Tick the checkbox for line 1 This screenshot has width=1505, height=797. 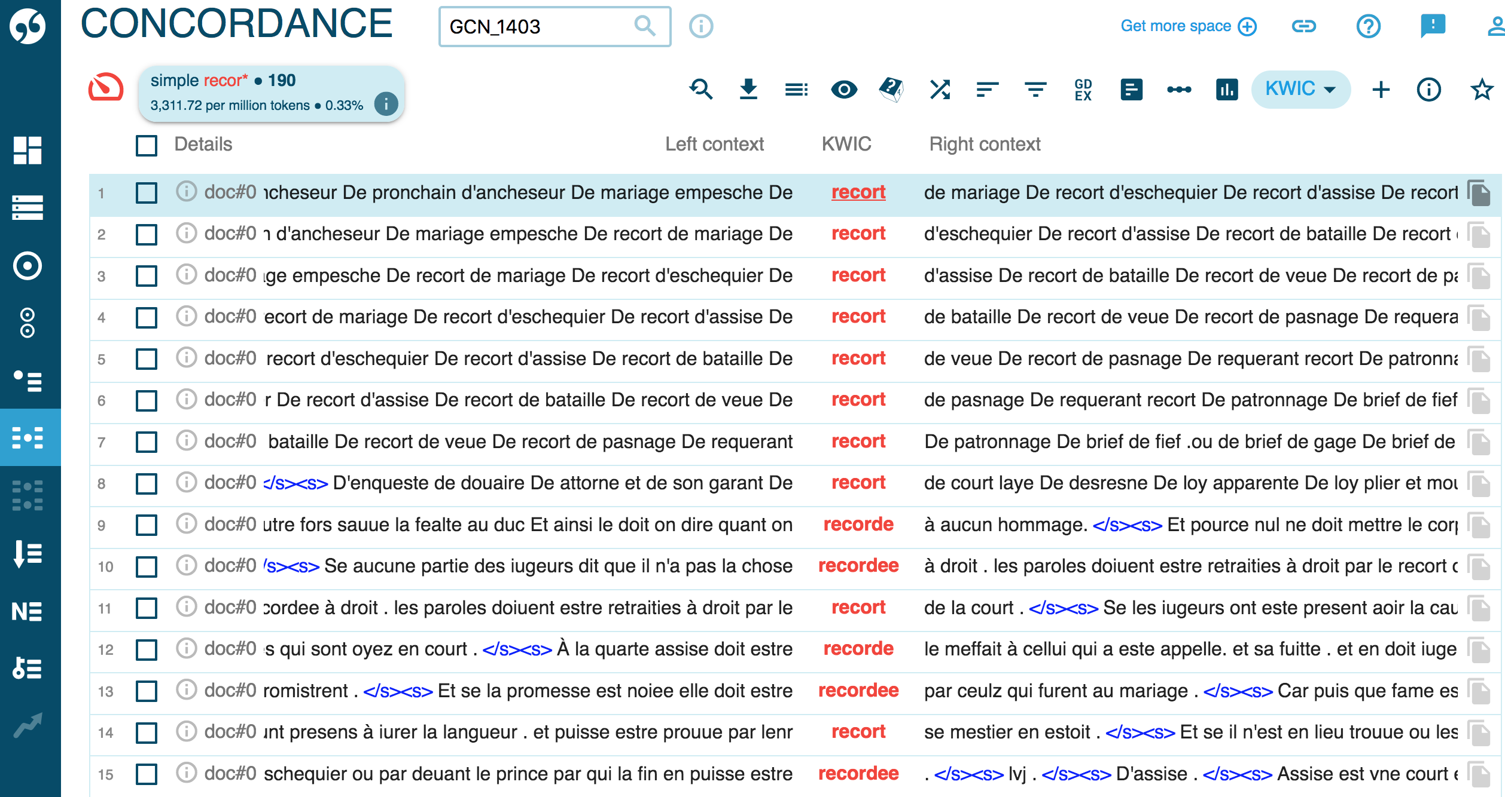(147, 193)
